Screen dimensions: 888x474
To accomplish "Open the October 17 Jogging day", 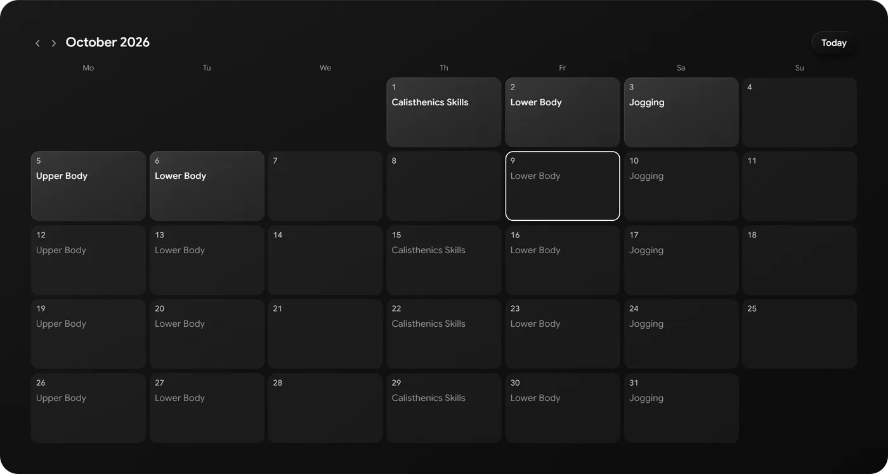I will (681, 260).
